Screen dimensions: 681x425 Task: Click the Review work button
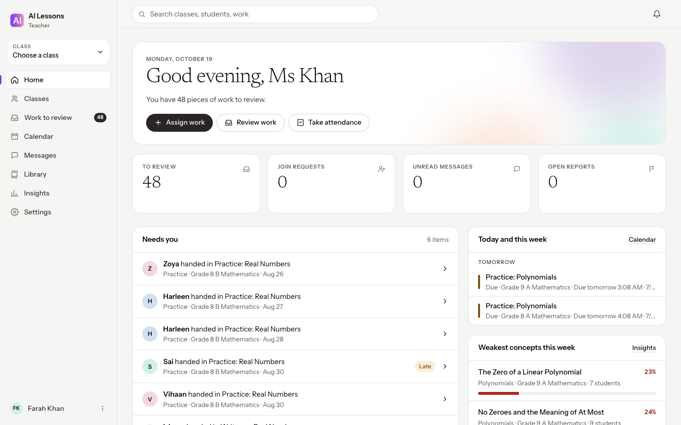point(251,123)
